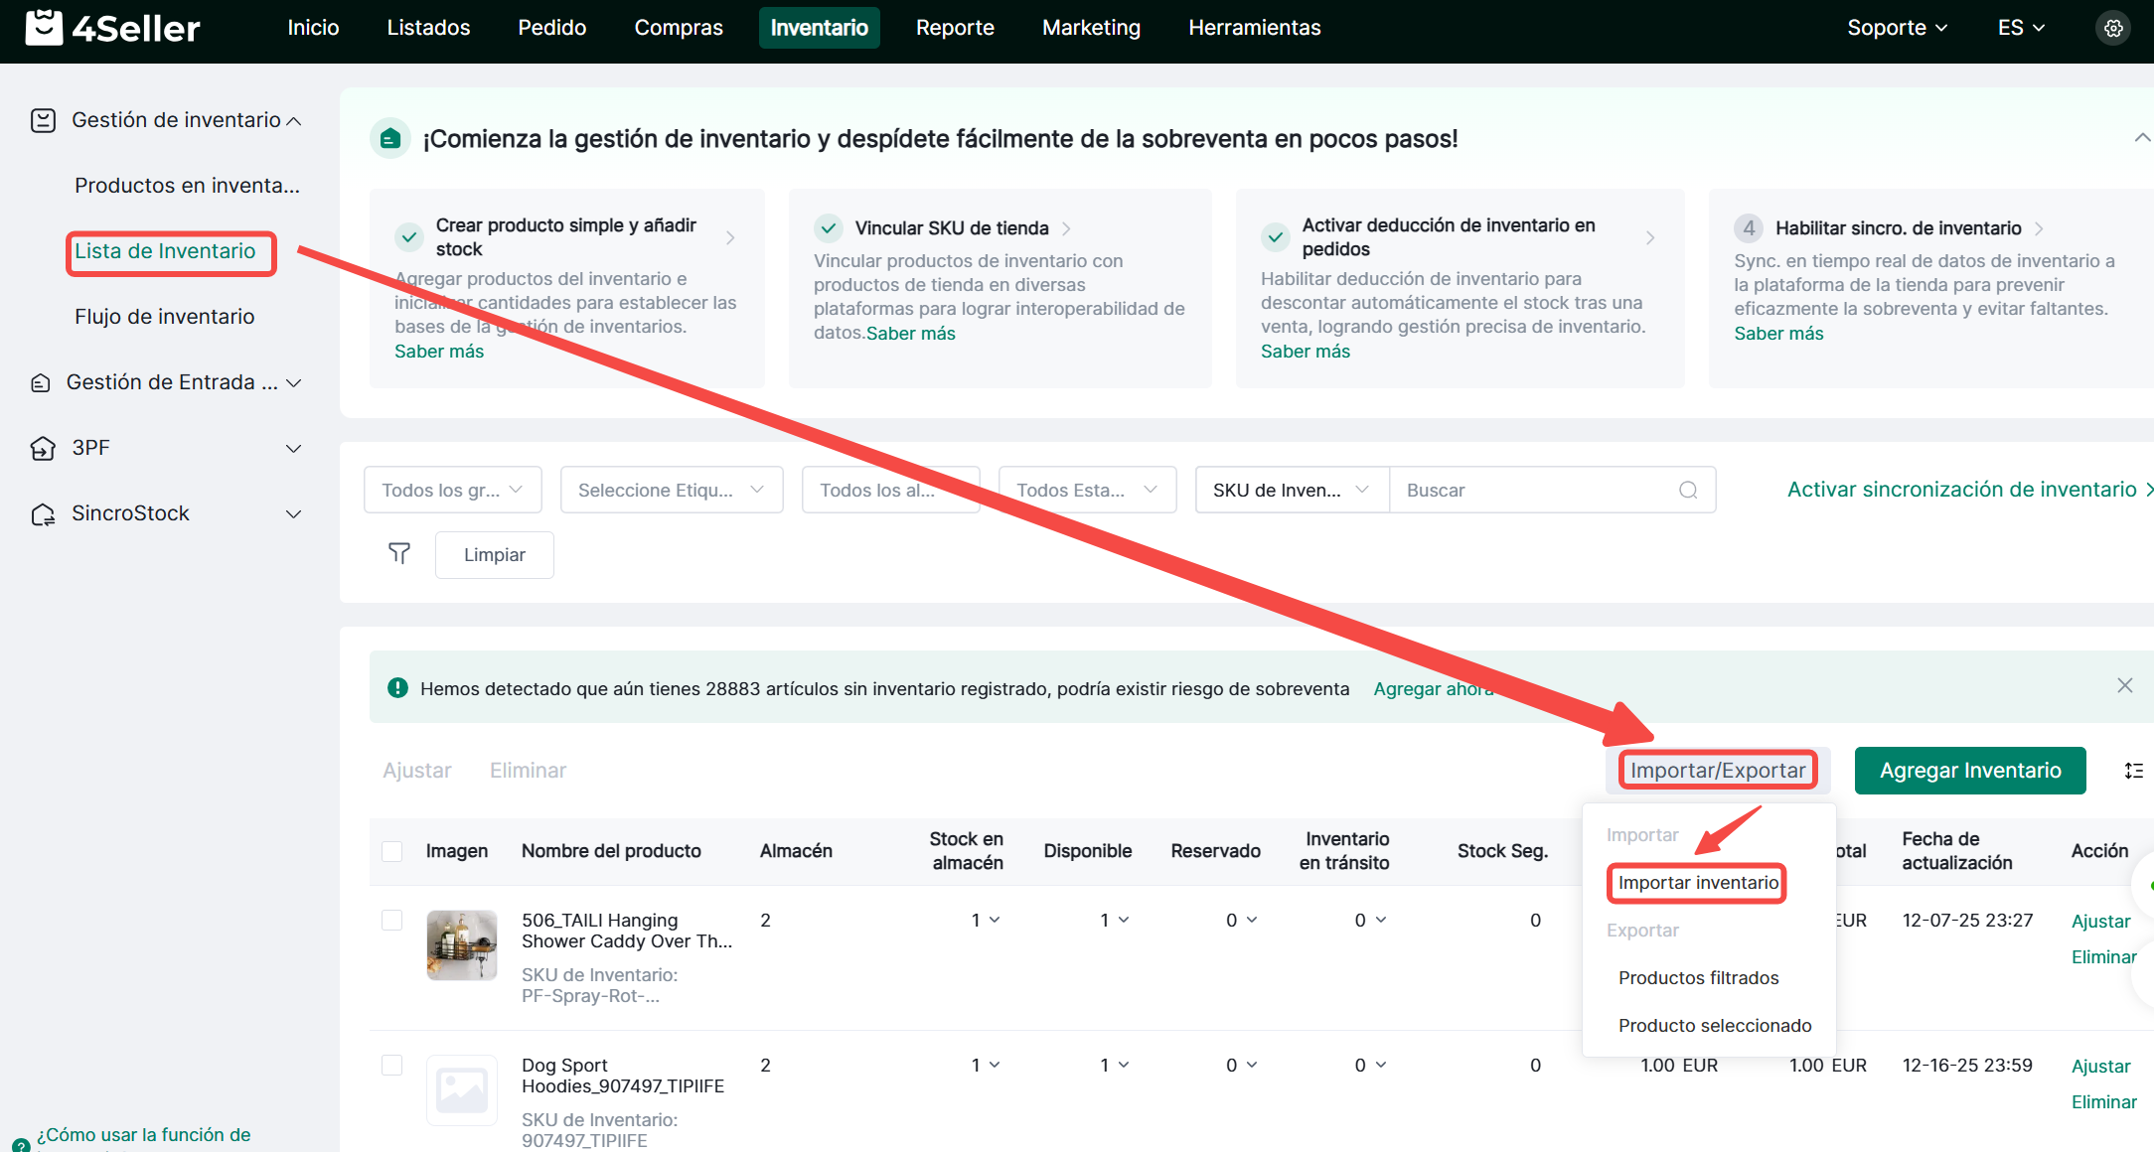The width and height of the screenshot is (2154, 1152).
Task: Click the 3PF sidebar icon
Action: pos(43,449)
